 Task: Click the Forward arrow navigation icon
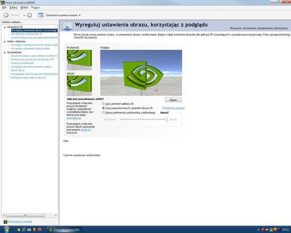click(x=29, y=15)
